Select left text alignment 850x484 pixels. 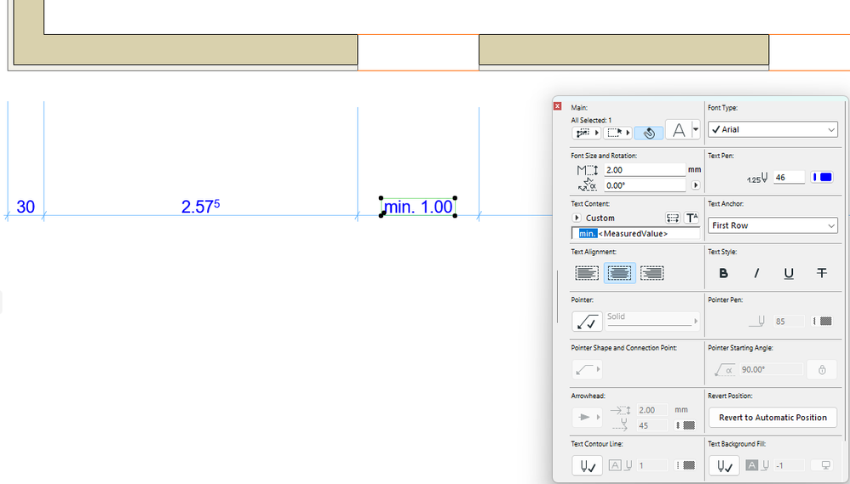(587, 273)
